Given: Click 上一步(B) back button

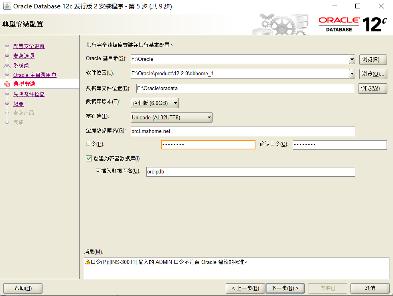Looking at the screenshot, I should (x=245, y=288).
